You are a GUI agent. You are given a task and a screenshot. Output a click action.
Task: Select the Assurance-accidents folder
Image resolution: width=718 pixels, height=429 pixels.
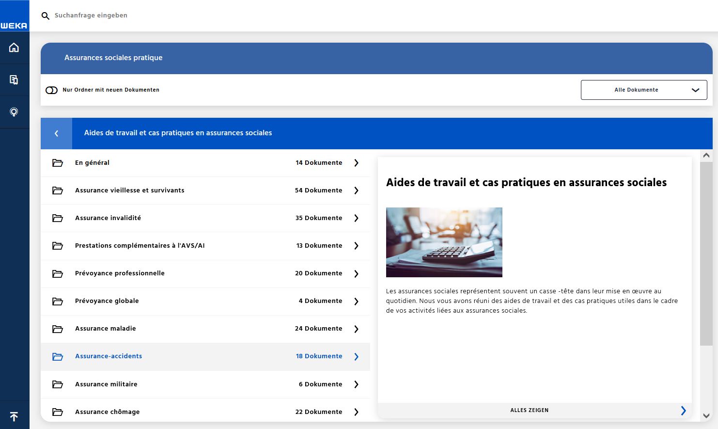109,356
